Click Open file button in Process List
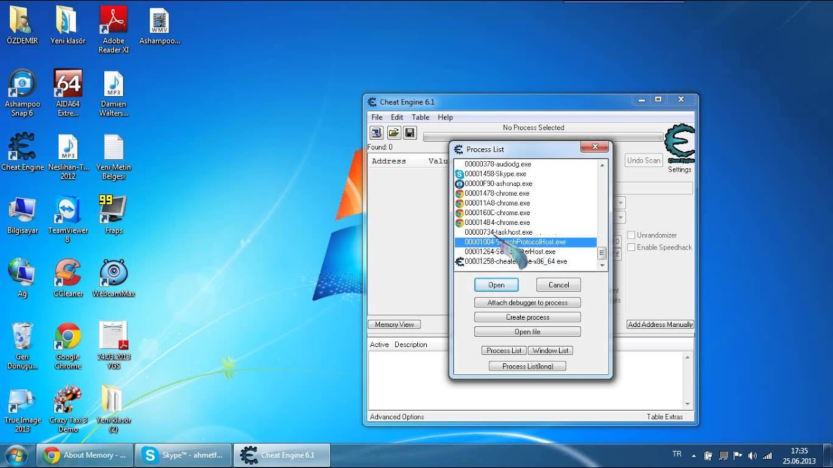The height and width of the screenshot is (468, 833). coord(528,331)
